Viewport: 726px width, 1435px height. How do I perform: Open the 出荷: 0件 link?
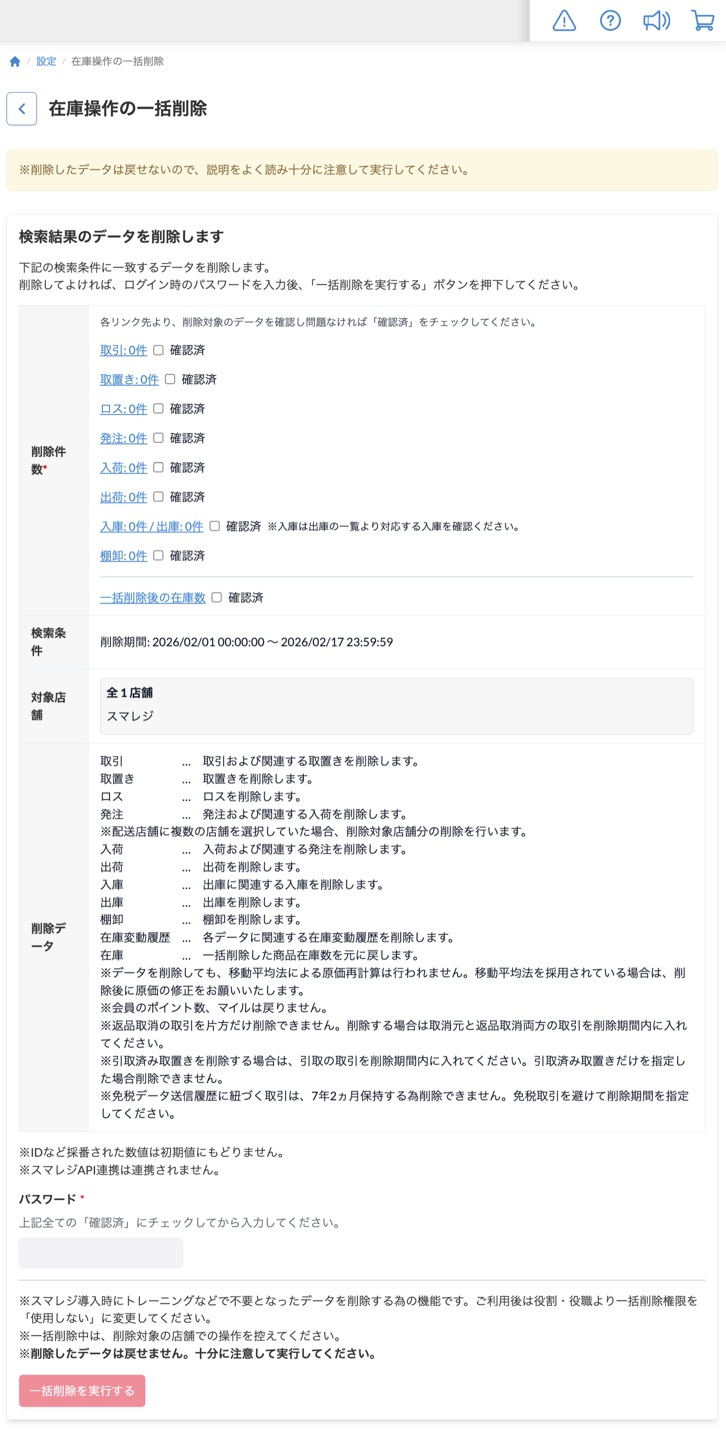point(123,497)
